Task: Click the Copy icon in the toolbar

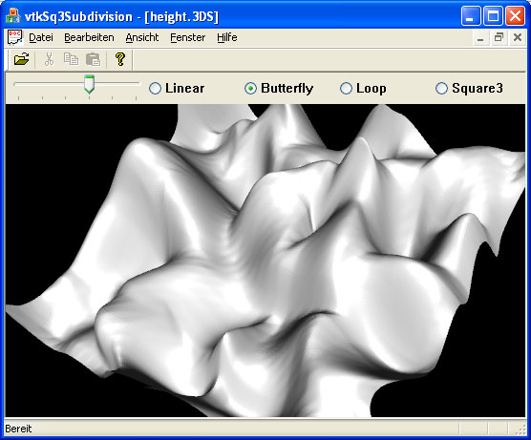Action: click(71, 59)
